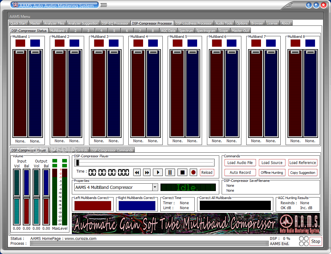Click the AAMS logo icon in title bar
The height and width of the screenshot is (254, 331).
(x=15, y=5)
